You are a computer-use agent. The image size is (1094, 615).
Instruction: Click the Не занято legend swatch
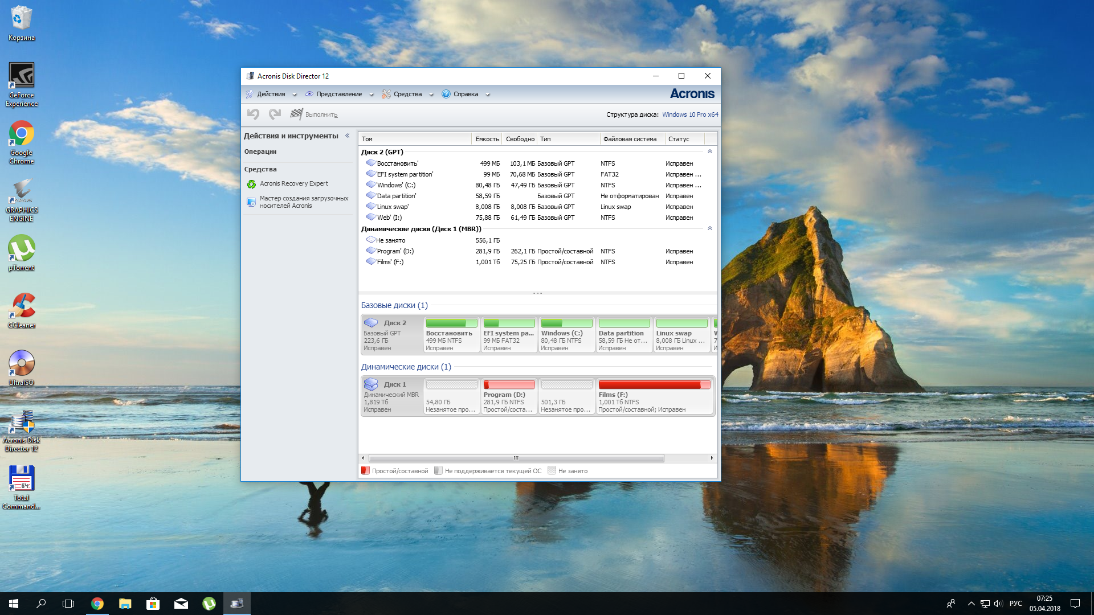pos(552,470)
